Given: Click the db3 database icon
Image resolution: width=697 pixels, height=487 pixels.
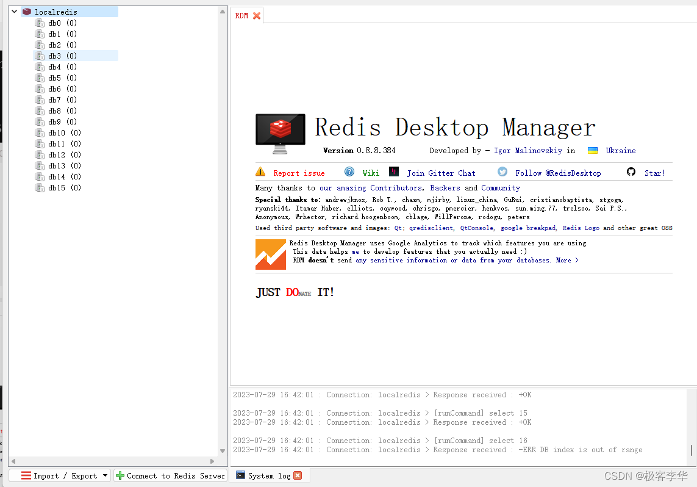Looking at the screenshot, I should coord(40,56).
